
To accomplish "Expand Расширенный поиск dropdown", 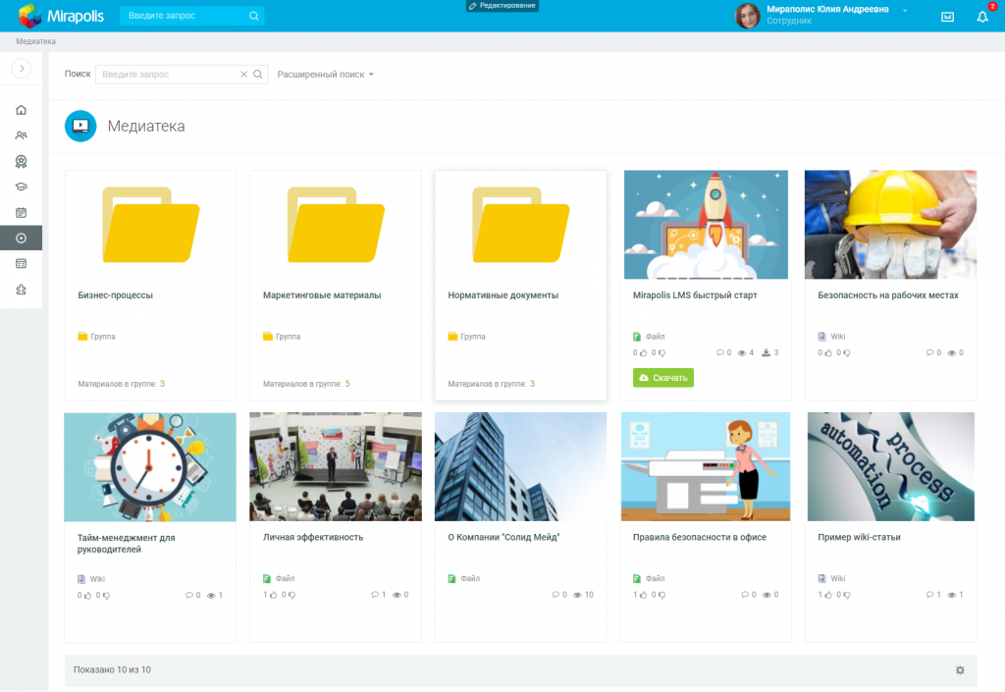I will point(325,75).
